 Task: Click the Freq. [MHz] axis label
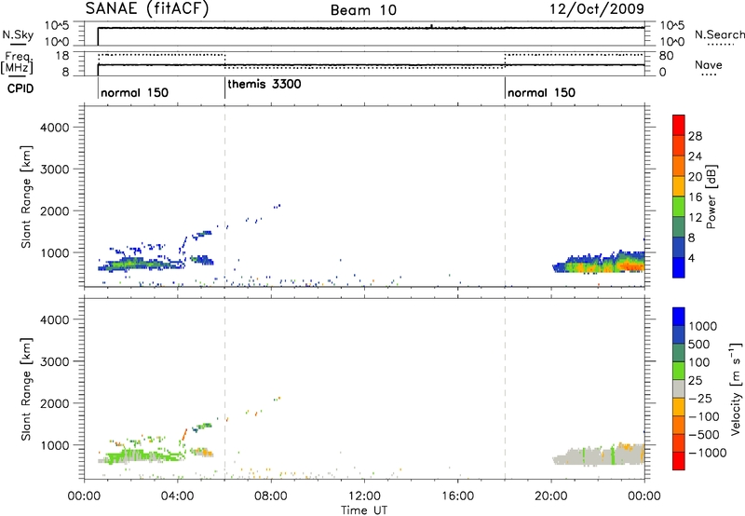pos(17,62)
